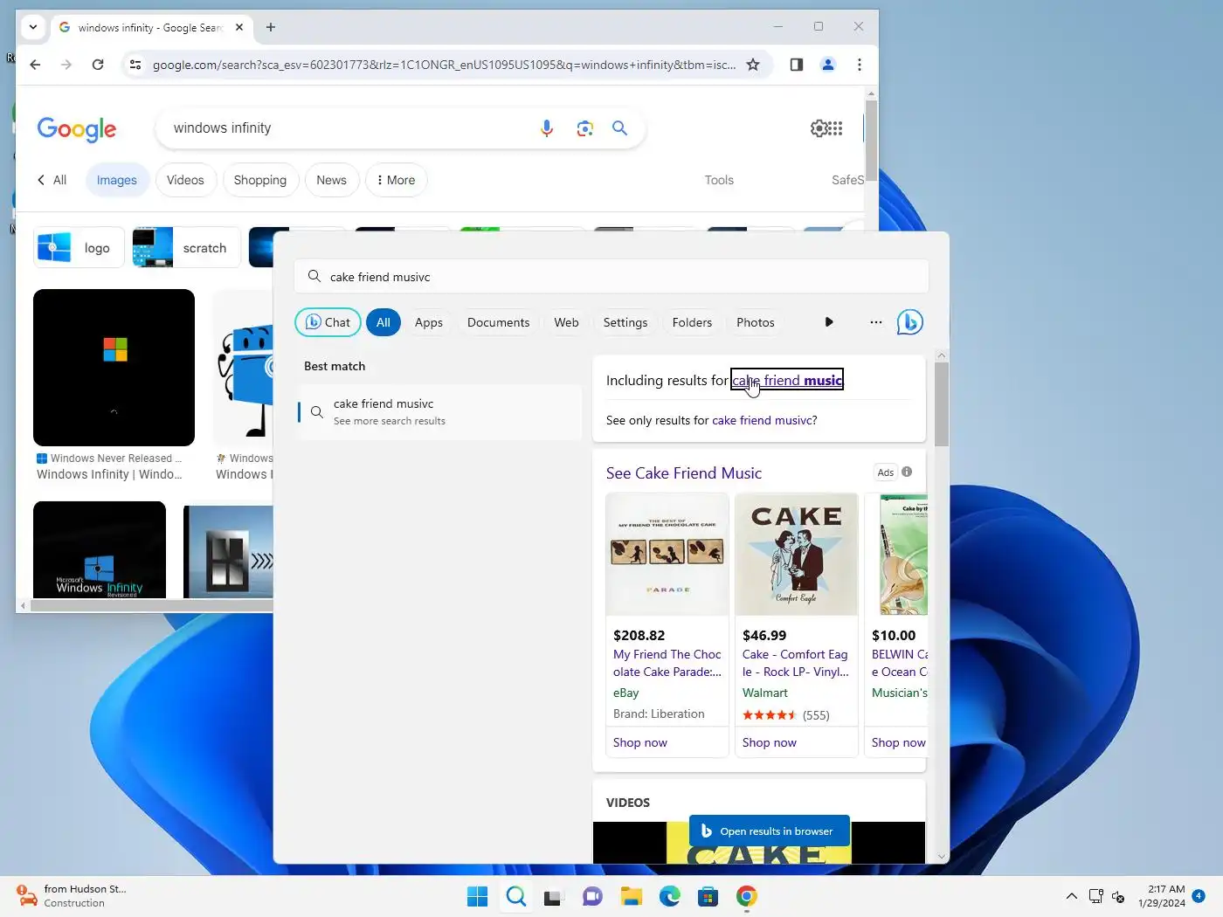Click the logo image filter chip

[79, 248]
